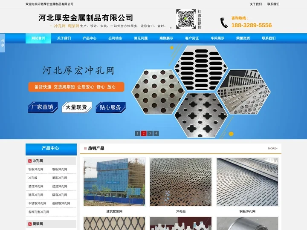Open 产品中心 navigation item

click(90, 38)
